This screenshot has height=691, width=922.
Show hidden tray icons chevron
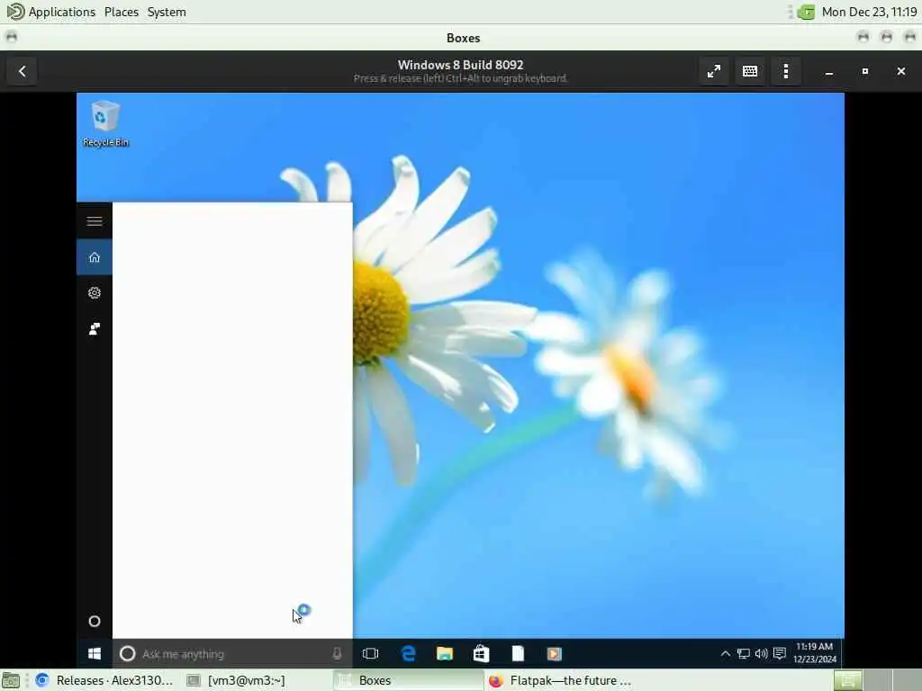click(x=726, y=653)
